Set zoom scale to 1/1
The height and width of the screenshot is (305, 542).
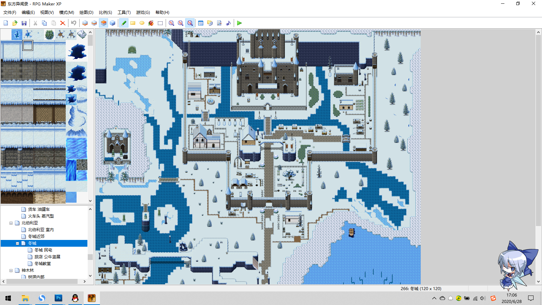[x=171, y=23]
